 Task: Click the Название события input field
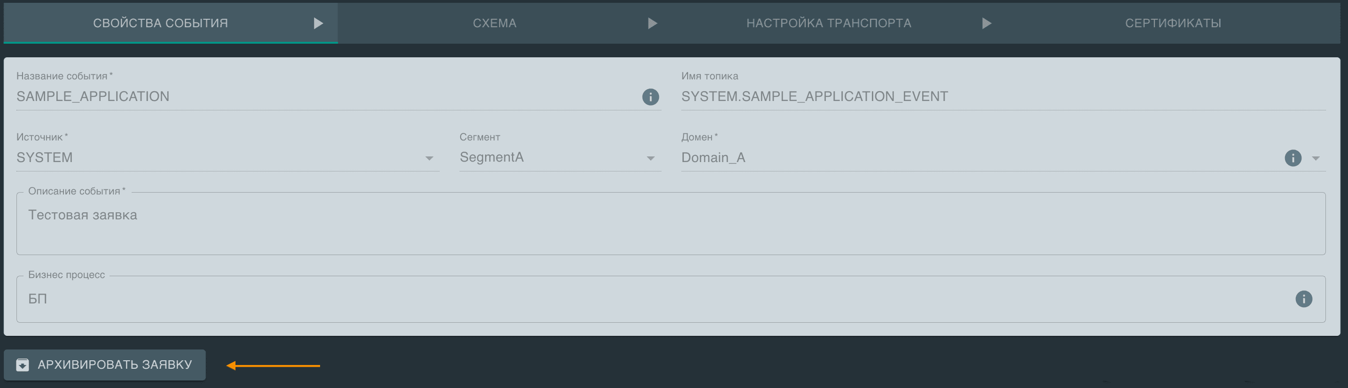click(324, 97)
